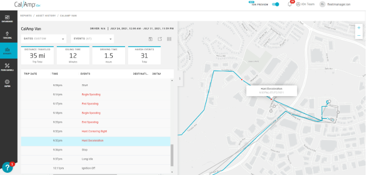Screen dimensions: 367x175
Task: Select the Hard Cornering Right event row
Action: click(96, 131)
